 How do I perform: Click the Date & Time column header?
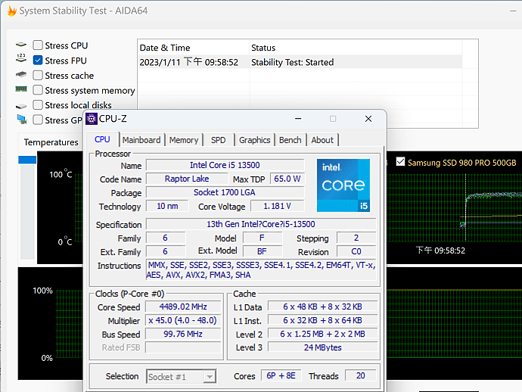193,48
